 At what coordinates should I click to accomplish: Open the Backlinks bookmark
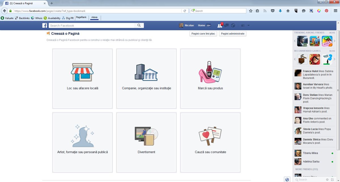[22, 18]
